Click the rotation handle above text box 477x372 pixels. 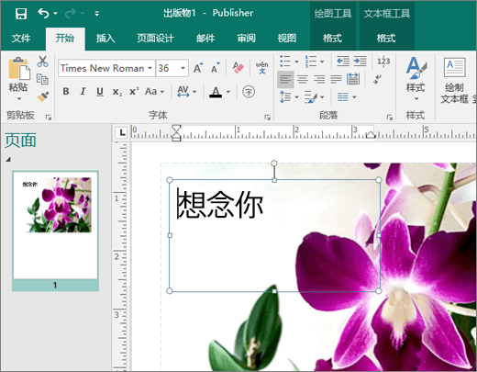pyautogui.click(x=274, y=163)
